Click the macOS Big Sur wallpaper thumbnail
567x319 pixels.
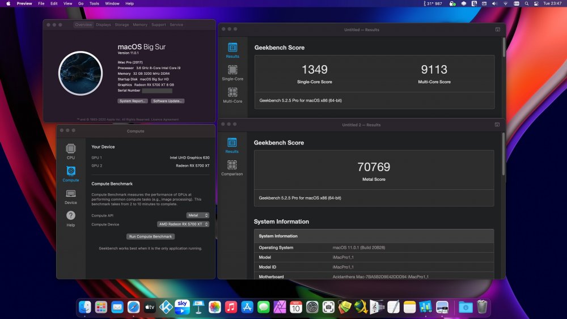coord(81,73)
